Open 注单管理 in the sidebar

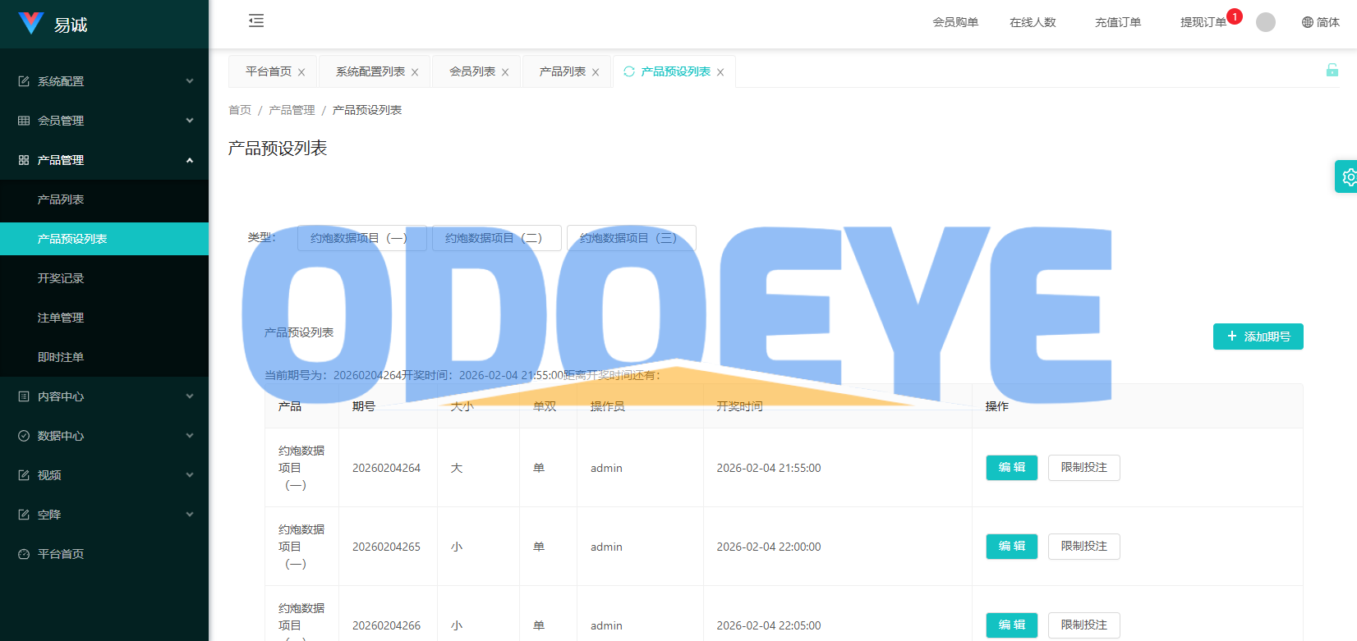(x=104, y=318)
